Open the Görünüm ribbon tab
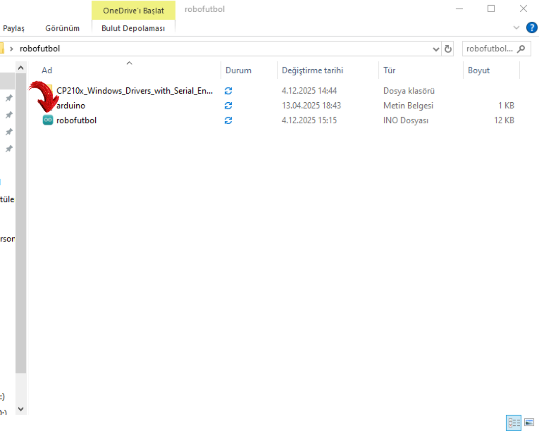Image resolution: width=539 pixels, height=431 pixels. tap(62, 28)
